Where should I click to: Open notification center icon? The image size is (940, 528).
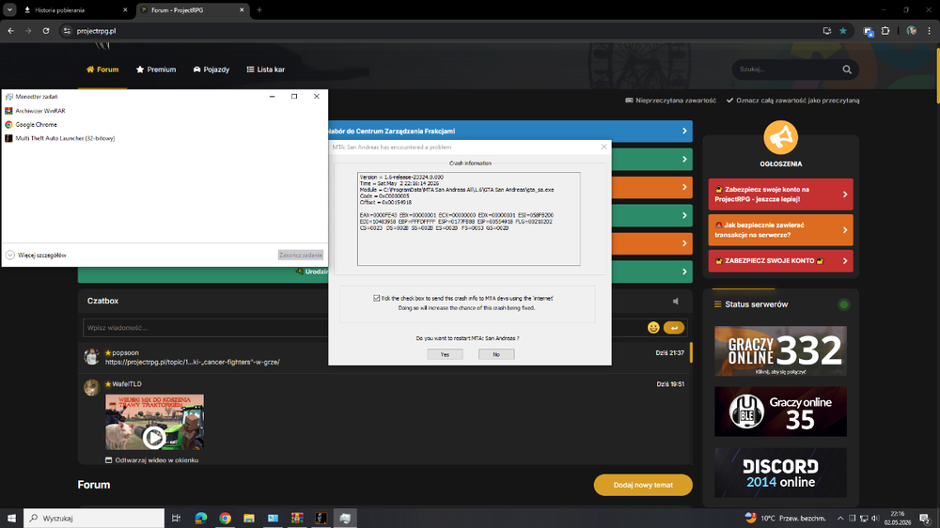[925, 519]
